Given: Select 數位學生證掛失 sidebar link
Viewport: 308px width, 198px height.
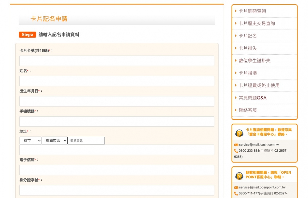Looking at the screenshot, I should pos(254,61).
